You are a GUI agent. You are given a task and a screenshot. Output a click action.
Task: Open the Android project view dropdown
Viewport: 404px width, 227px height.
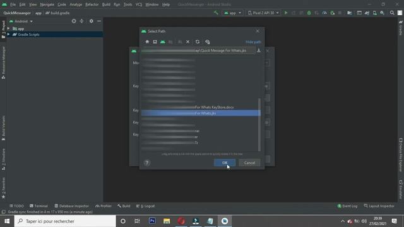pyautogui.click(x=21, y=21)
